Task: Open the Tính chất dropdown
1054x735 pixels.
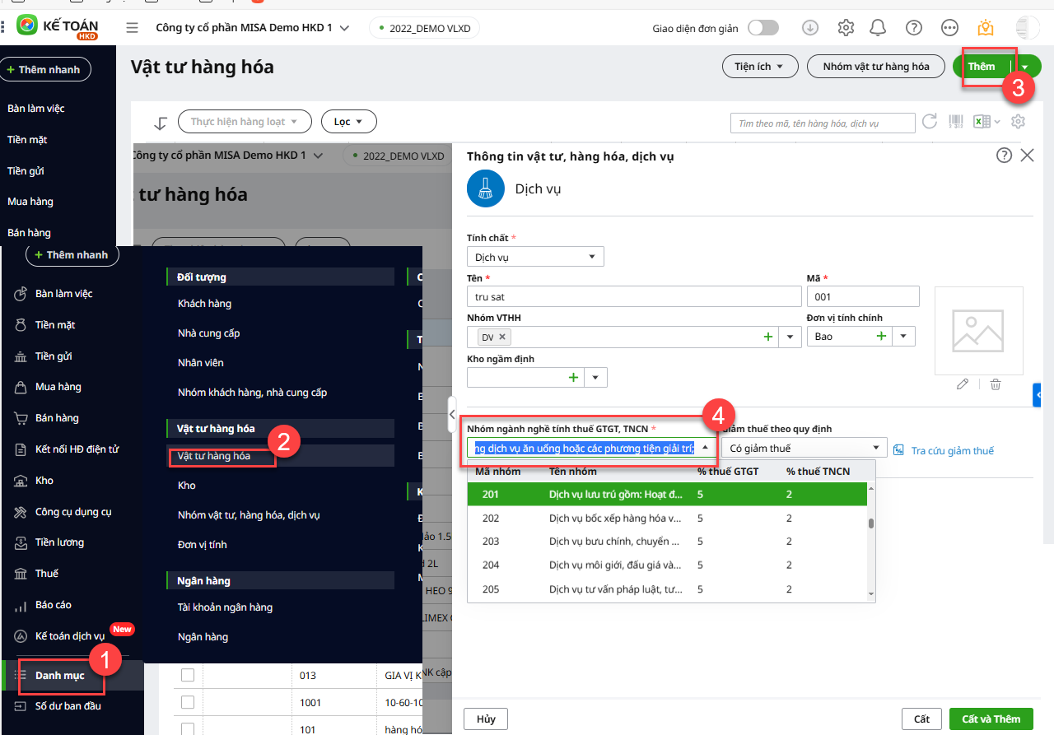Action: click(x=535, y=257)
